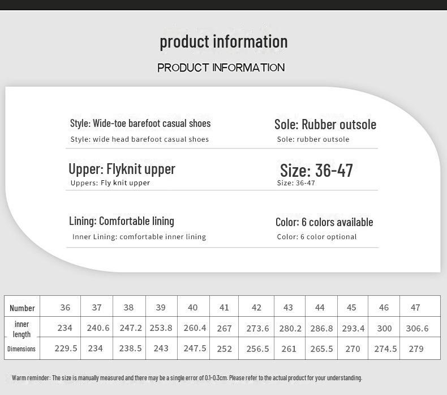
Task: Click the "Number" row header cell
Action: pyautogui.click(x=22, y=308)
